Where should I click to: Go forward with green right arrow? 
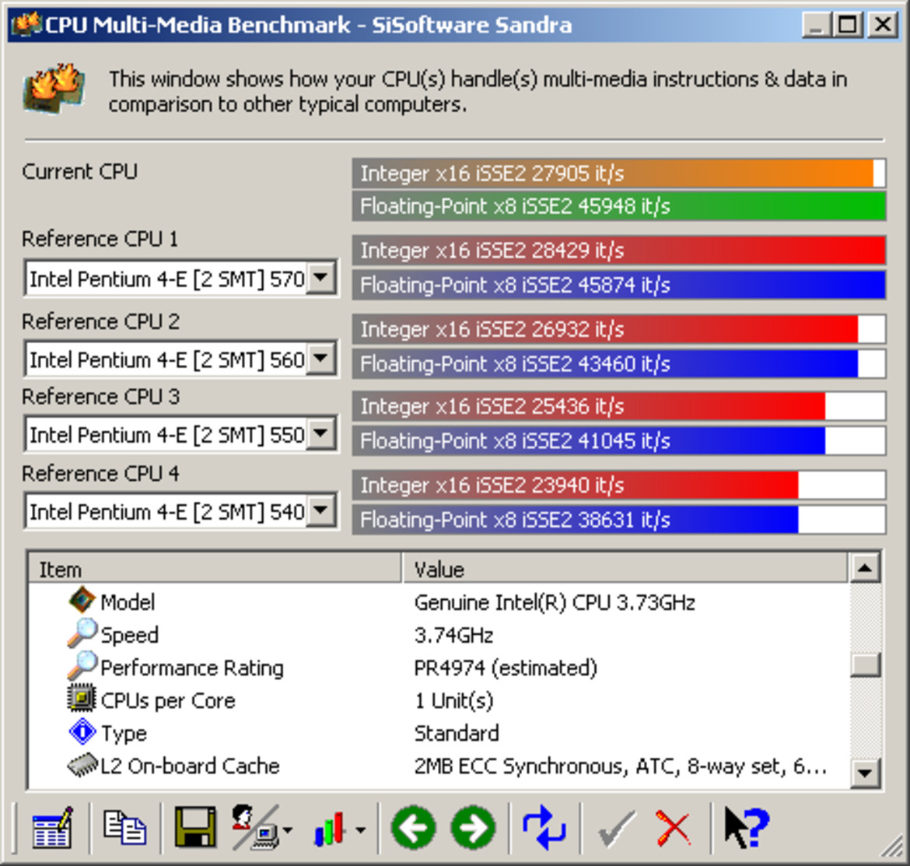[x=473, y=828]
